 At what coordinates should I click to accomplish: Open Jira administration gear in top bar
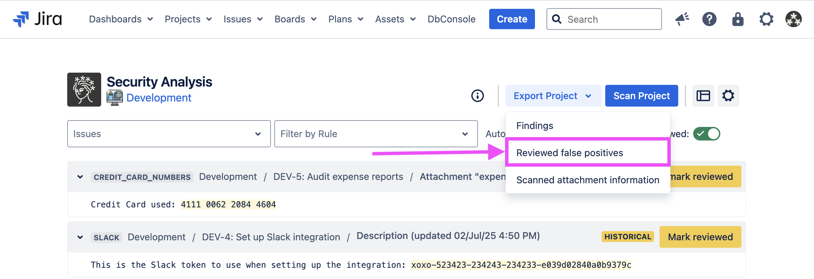(766, 19)
